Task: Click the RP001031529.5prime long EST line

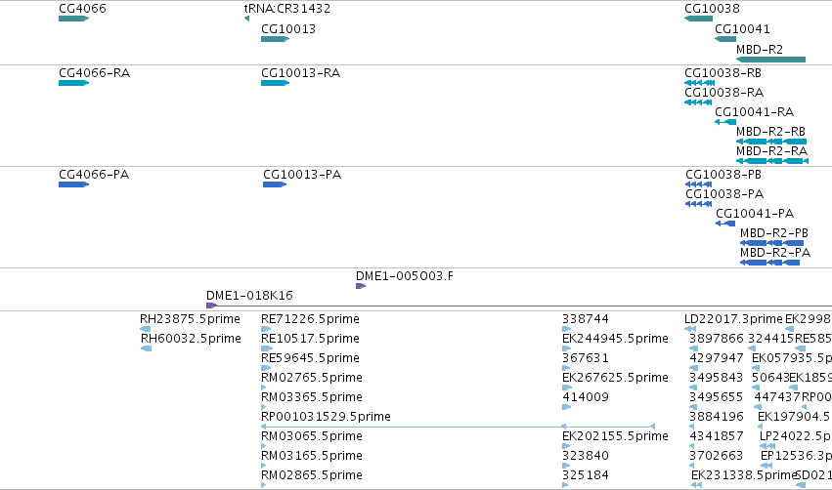Action: [x=459, y=427]
